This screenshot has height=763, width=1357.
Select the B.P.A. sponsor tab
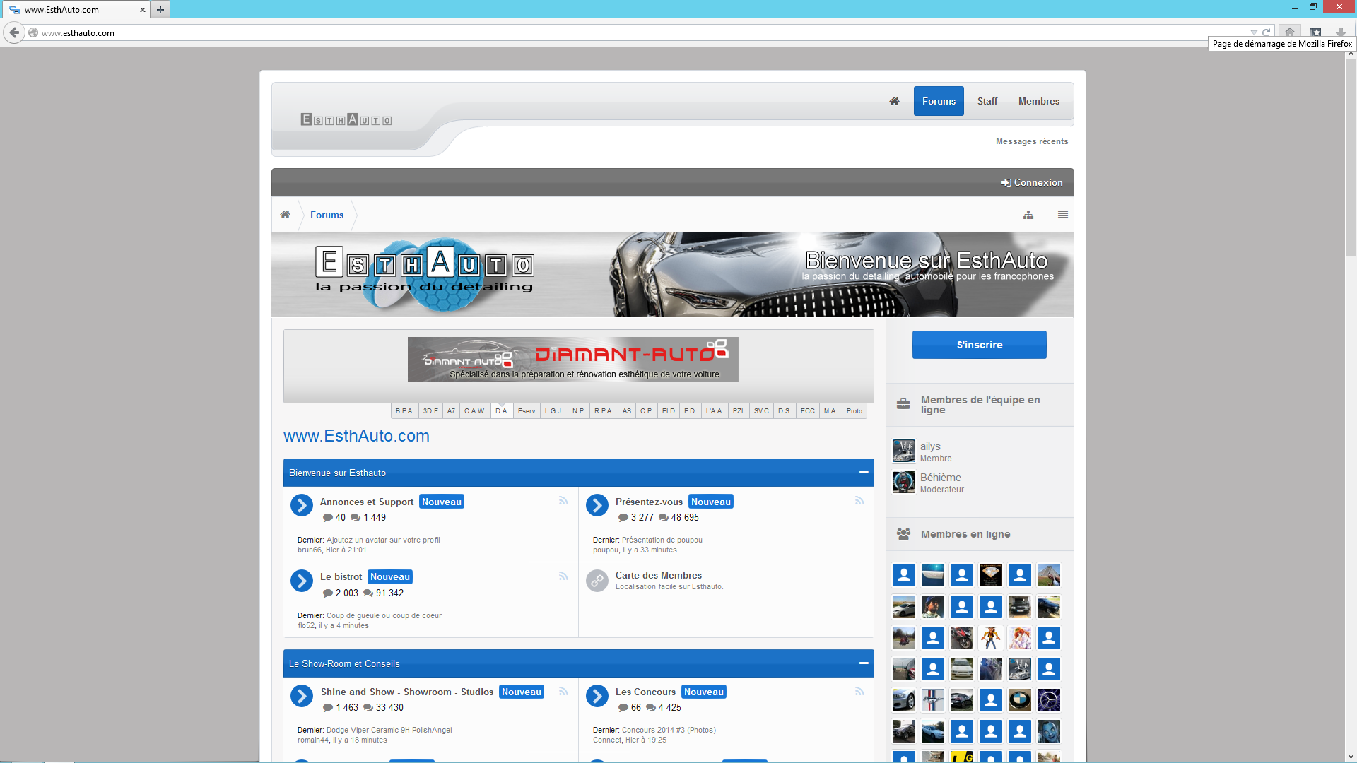[405, 411]
